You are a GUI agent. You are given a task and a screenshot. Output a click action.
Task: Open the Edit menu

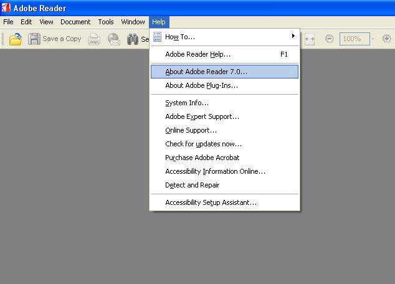coord(26,22)
